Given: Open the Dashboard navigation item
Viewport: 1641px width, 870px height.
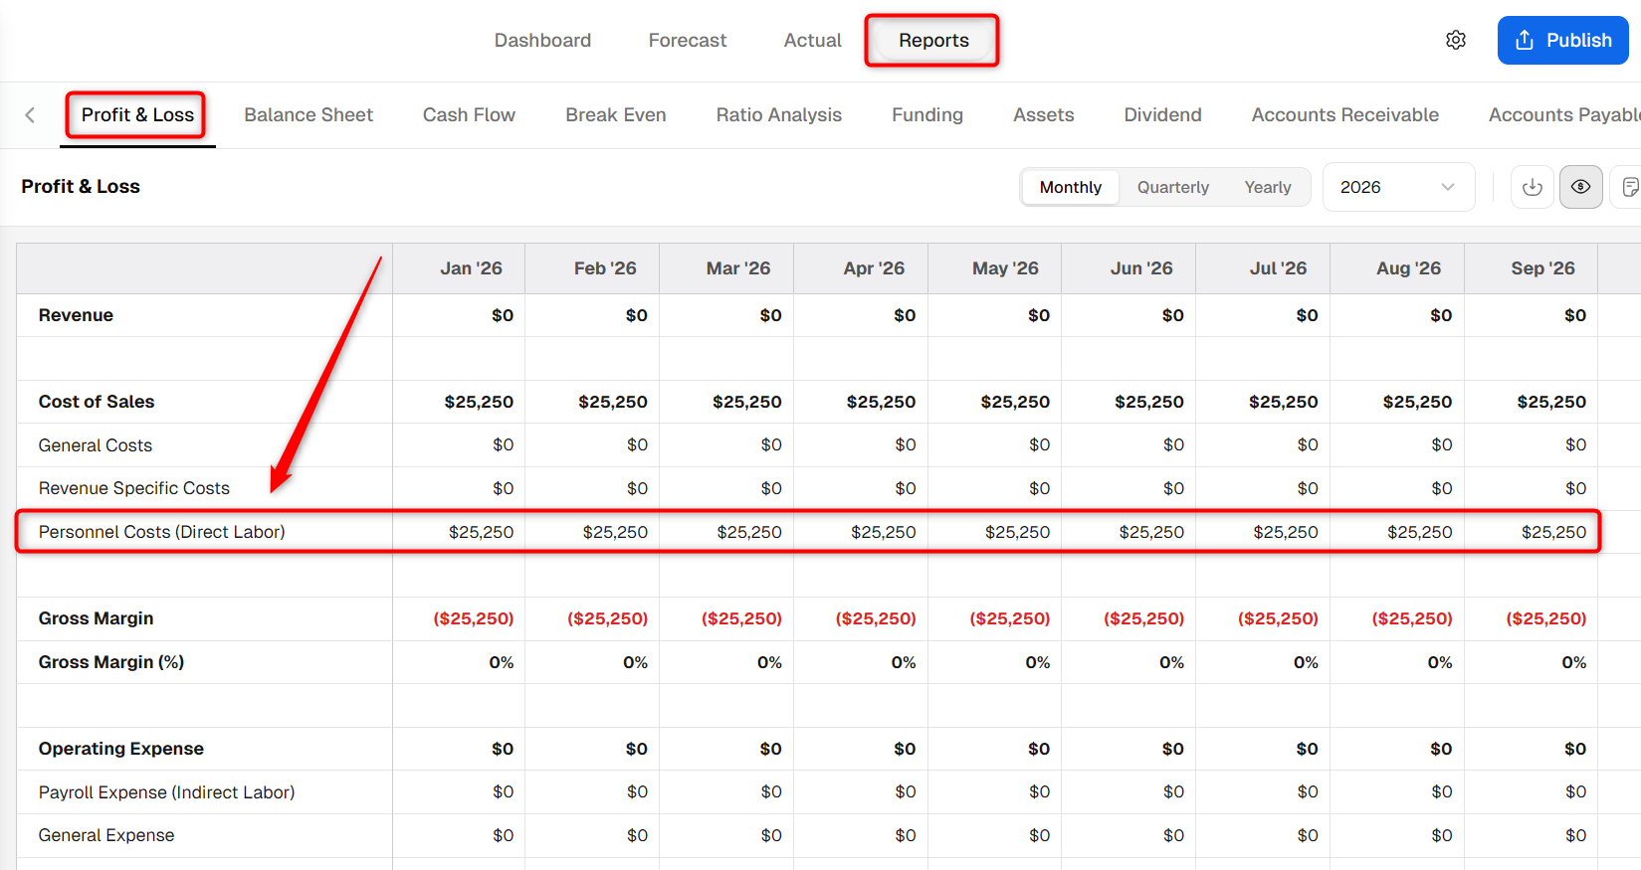Looking at the screenshot, I should [x=542, y=40].
